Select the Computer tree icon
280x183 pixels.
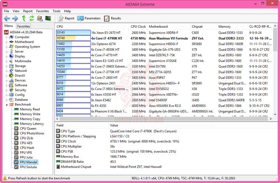pyautogui.click(x=11, y=37)
